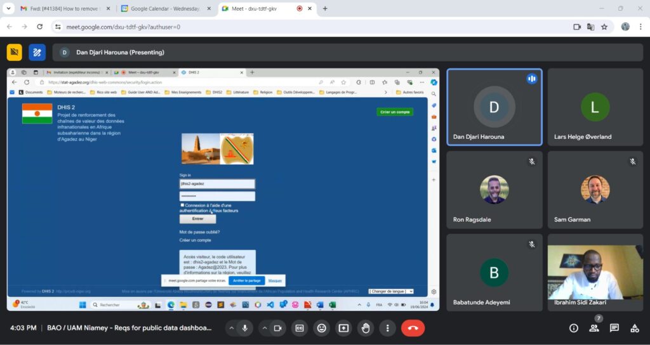This screenshot has width=650, height=345.
Task: Open Changer de langue dropdown in shared screen
Action: point(391,291)
